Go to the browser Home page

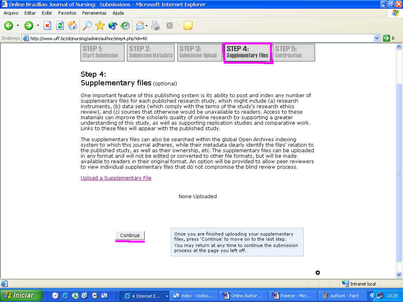(72, 26)
